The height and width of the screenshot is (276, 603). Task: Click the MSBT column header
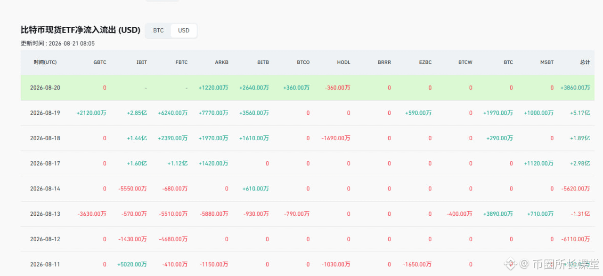(547, 63)
